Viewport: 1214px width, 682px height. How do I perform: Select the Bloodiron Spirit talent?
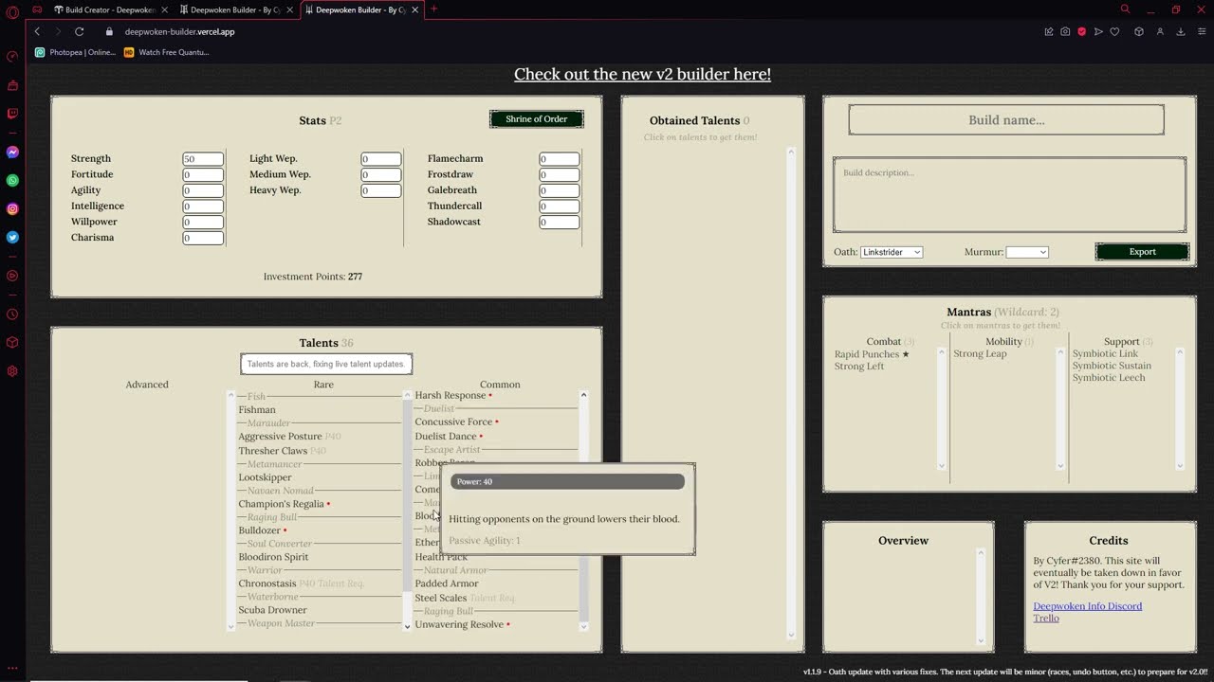click(x=273, y=557)
